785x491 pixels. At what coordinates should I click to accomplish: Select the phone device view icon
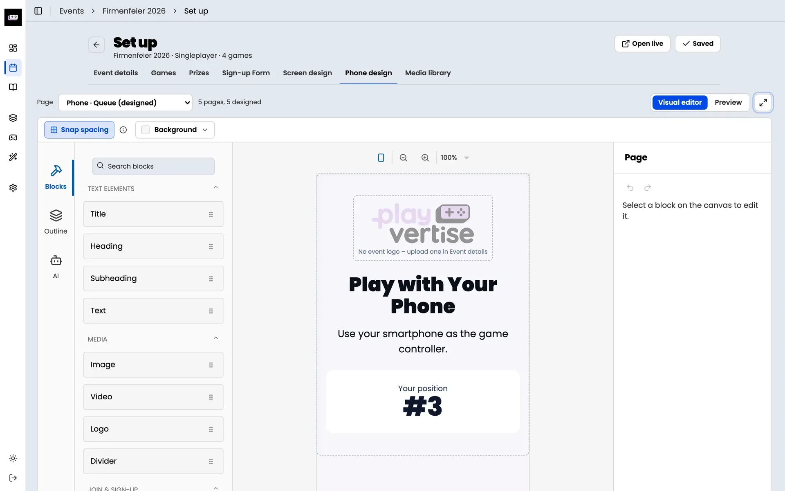381,158
